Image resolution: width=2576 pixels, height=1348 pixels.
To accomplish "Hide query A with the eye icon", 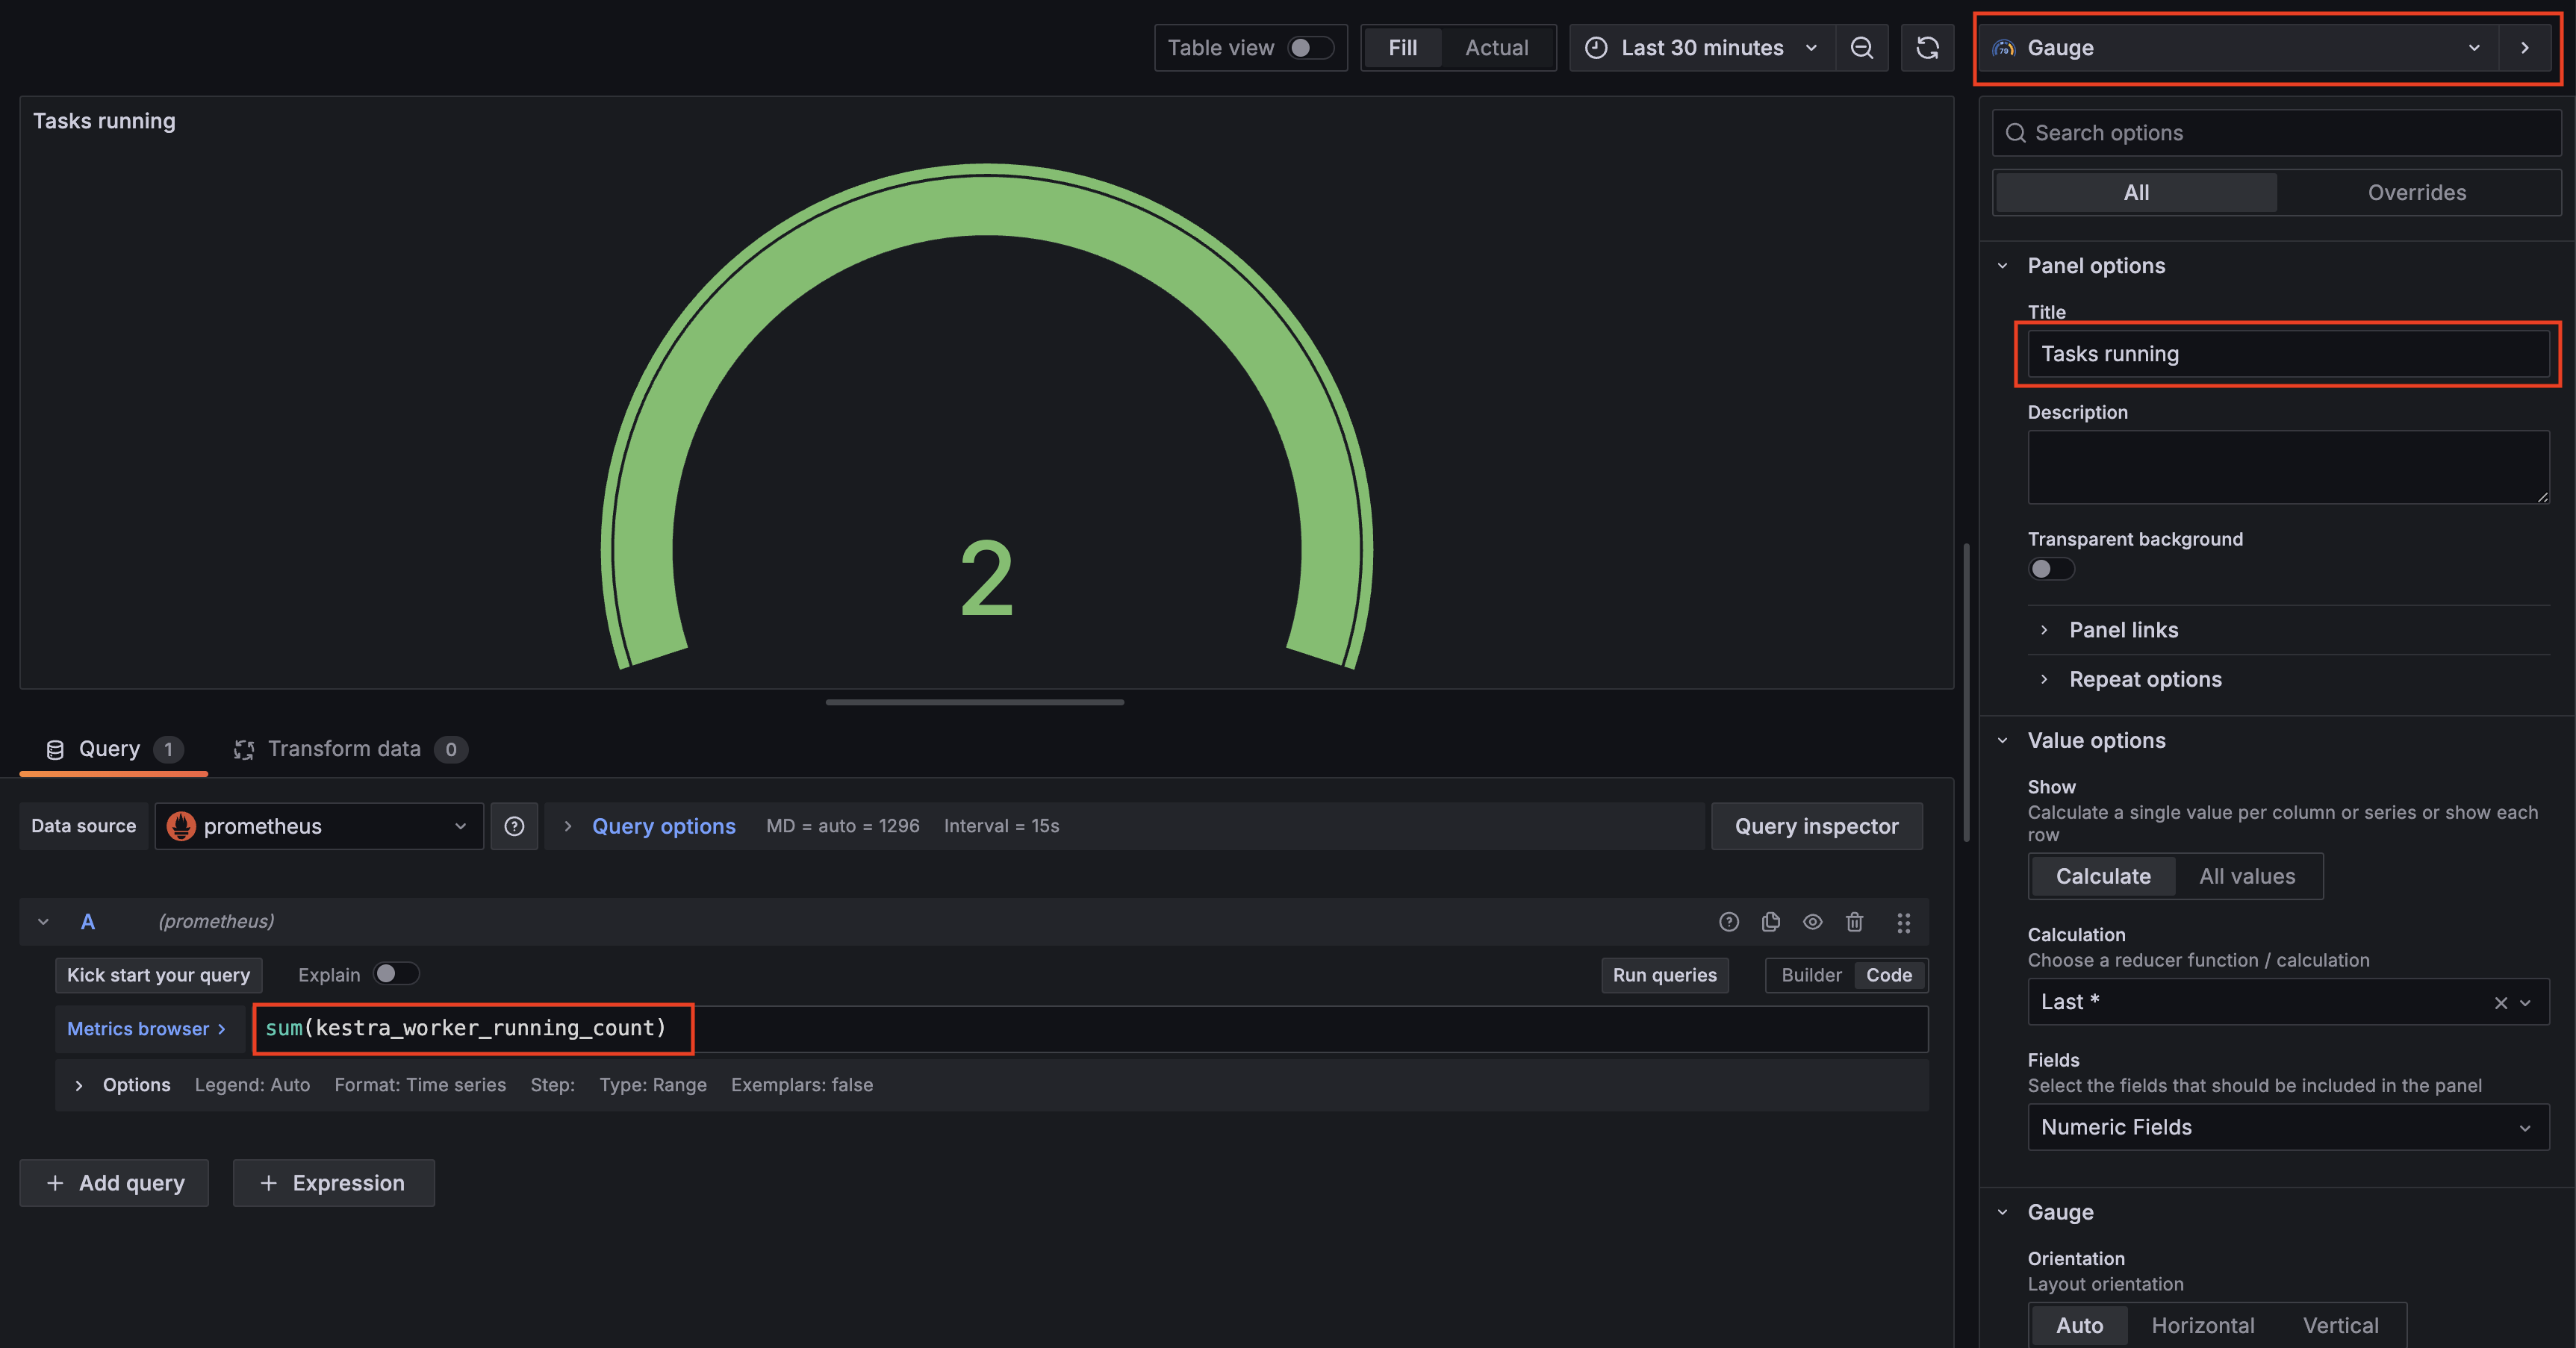I will click(1813, 922).
